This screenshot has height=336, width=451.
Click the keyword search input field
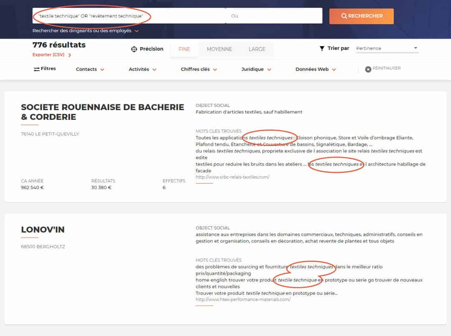coord(129,16)
